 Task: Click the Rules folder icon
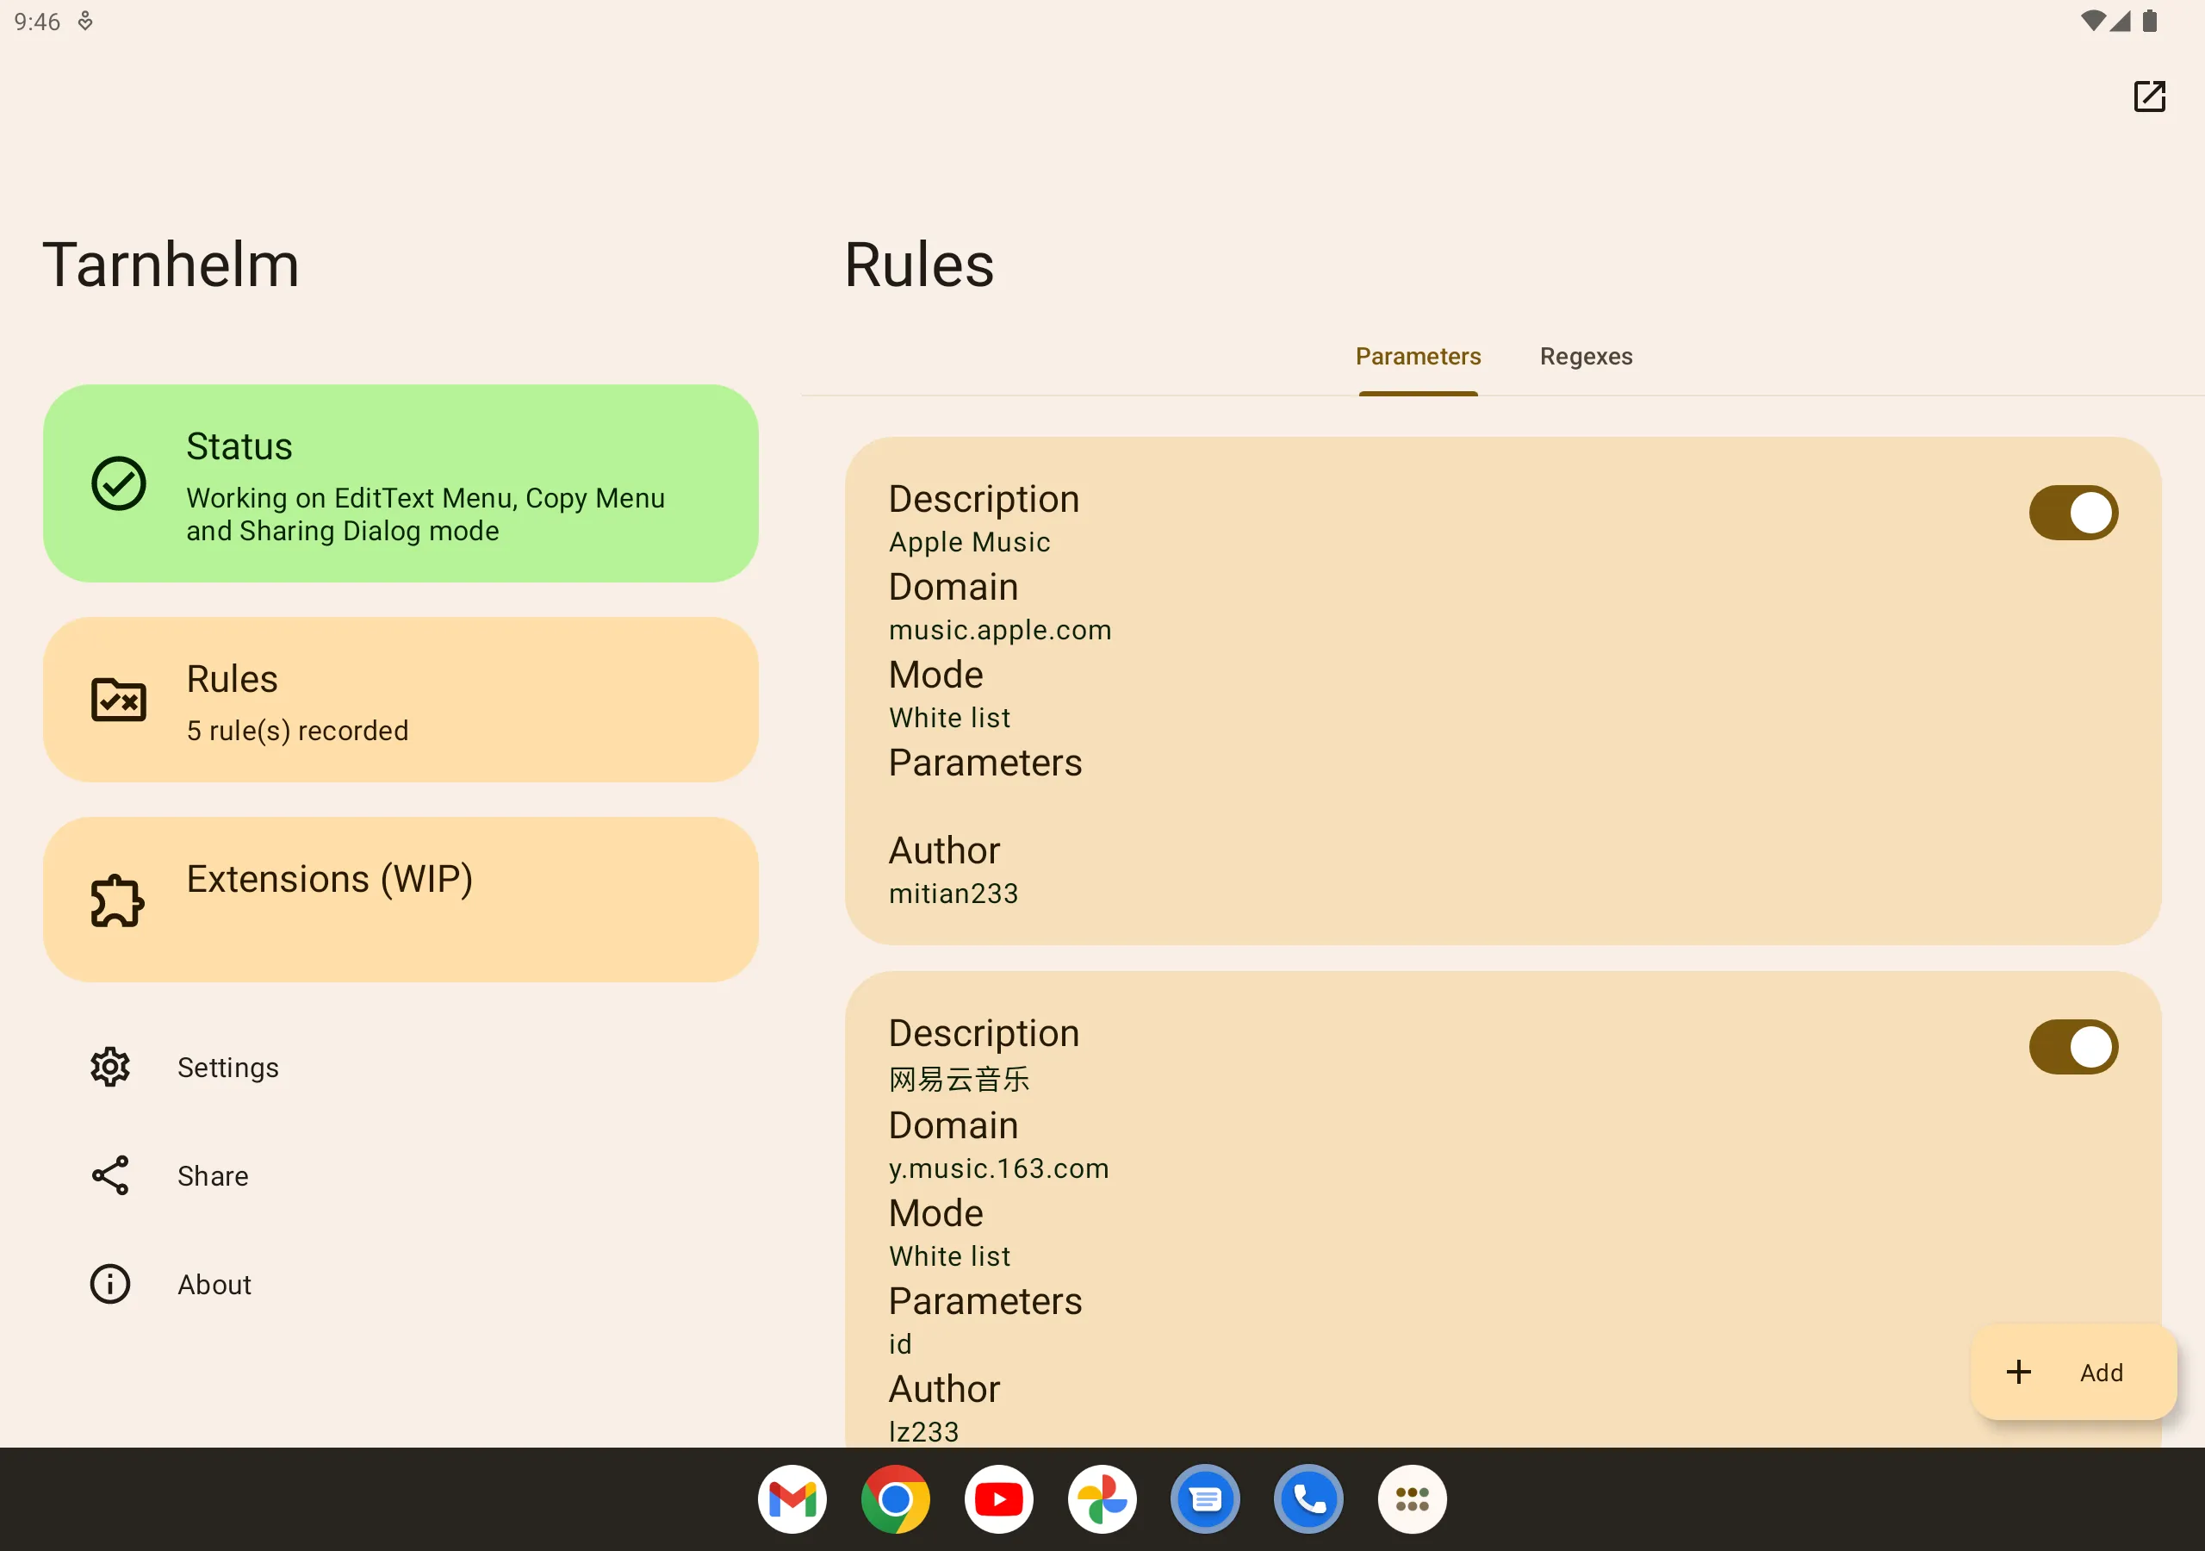tap(118, 699)
